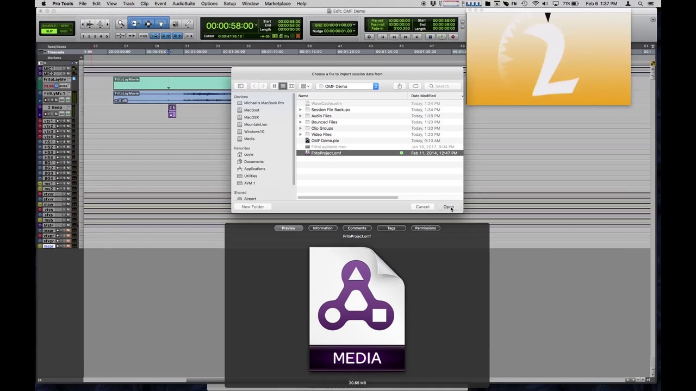Click the Play button in transport

[442, 37]
